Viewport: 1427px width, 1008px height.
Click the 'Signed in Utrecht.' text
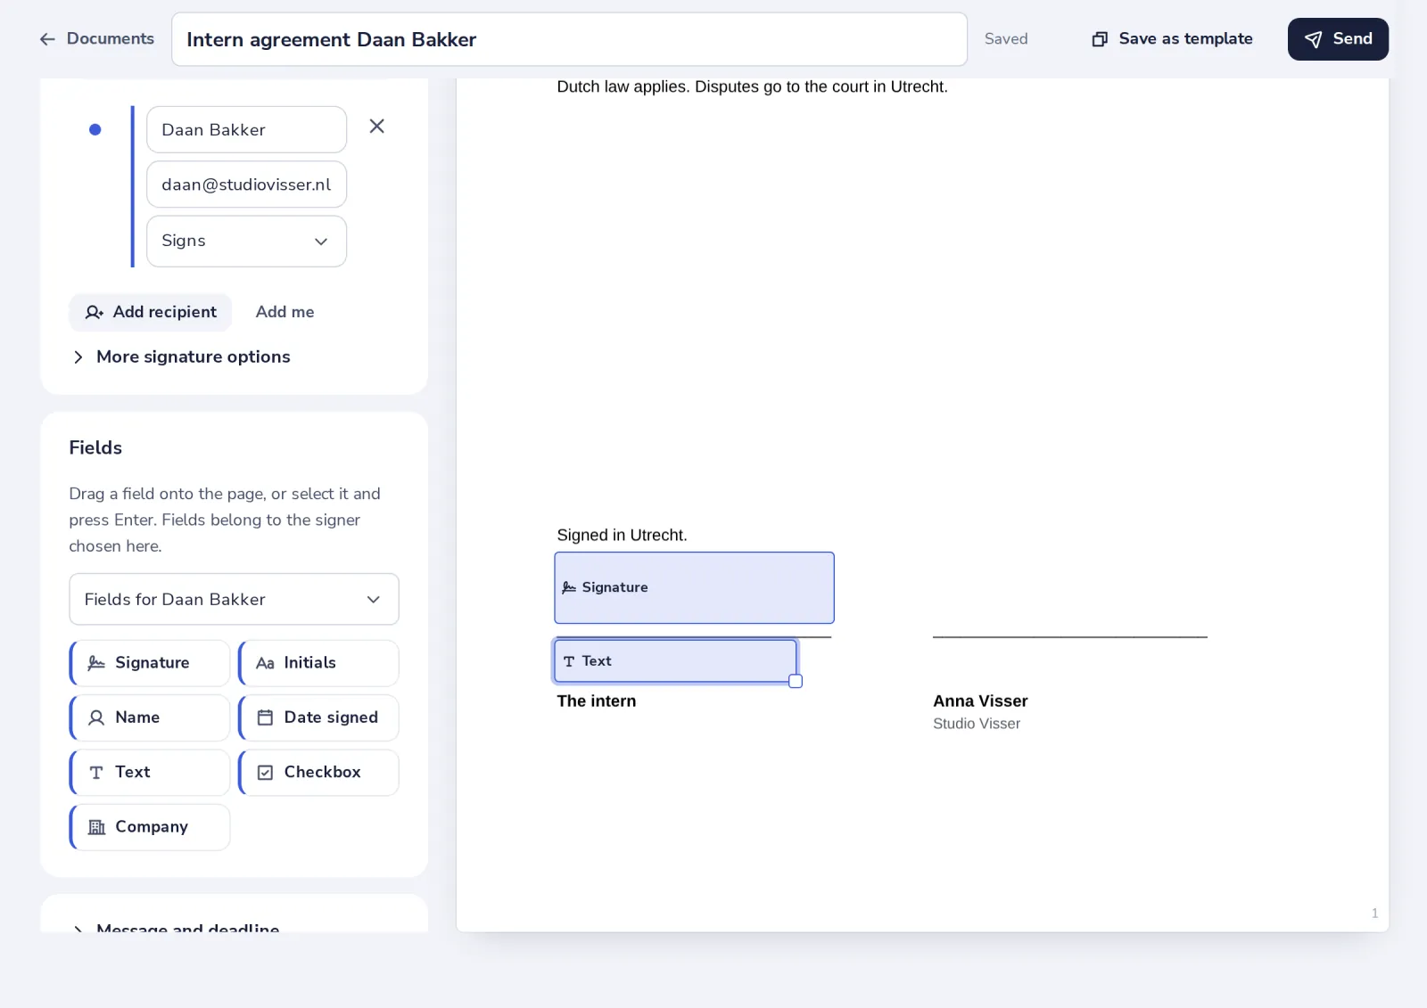click(x=622, y=536)
